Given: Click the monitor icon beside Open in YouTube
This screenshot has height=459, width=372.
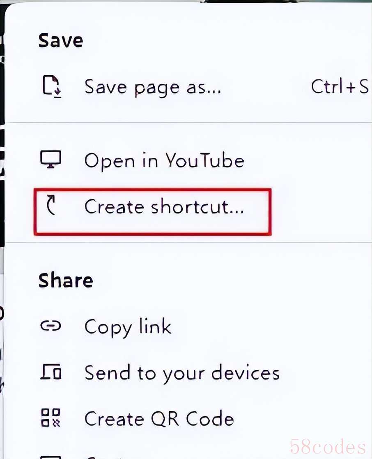Looking at the screenshot, I should click(x=51, y=160).
